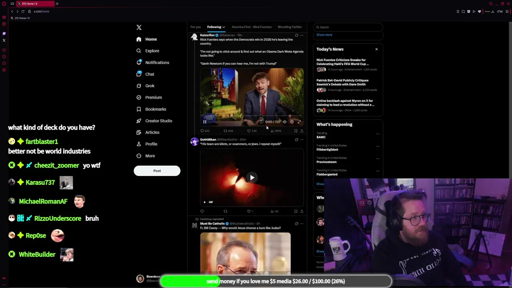Open Bookmarks in sidebar
Image resolution: width=512 pixels, height=288 pixels.
click(x=151, y=109)
